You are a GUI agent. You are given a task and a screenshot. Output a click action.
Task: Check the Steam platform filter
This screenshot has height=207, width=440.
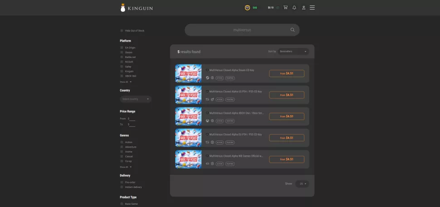tap(122, 53)
